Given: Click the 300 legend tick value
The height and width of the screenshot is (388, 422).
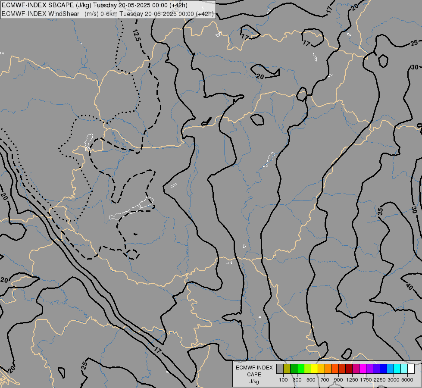Looking at the screenshot, I should 297,380.
